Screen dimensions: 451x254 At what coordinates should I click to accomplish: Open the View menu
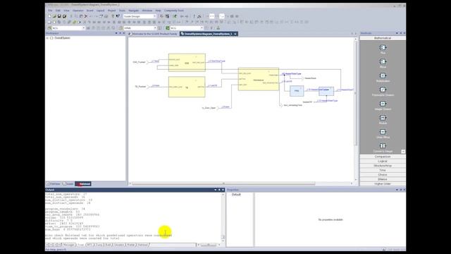(x=66, y=11)
